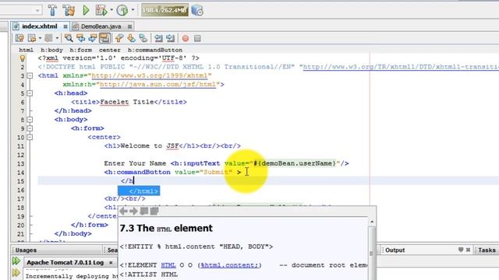Click the Next Bookmark icon
This screenshot has width=499, height=280.
tap(131, 38)
